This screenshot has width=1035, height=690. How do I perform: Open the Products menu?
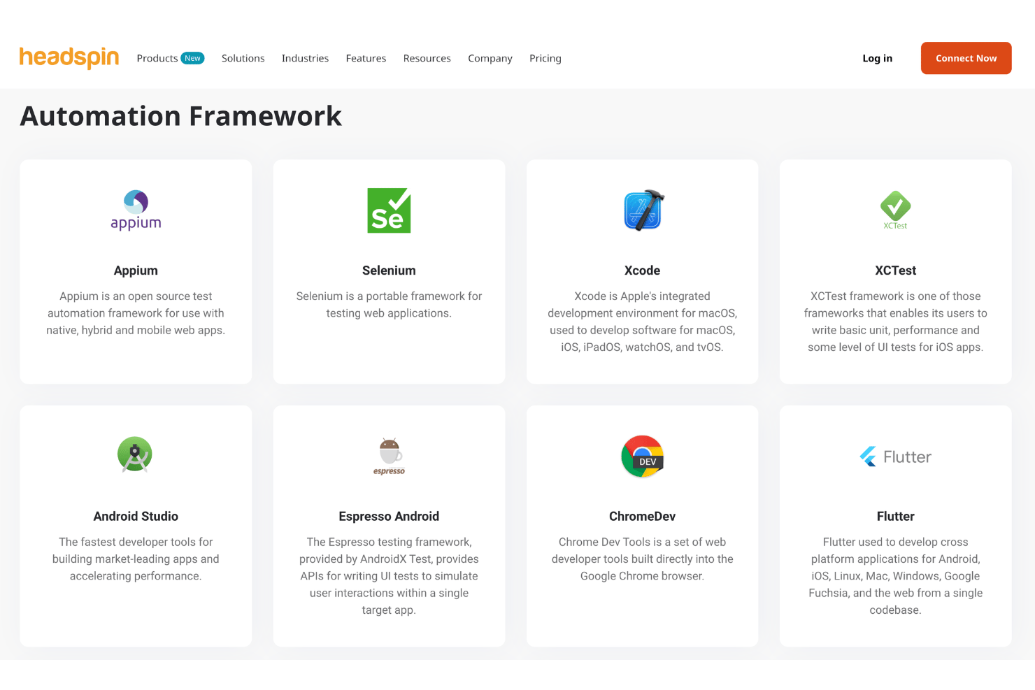pos(157,58)
